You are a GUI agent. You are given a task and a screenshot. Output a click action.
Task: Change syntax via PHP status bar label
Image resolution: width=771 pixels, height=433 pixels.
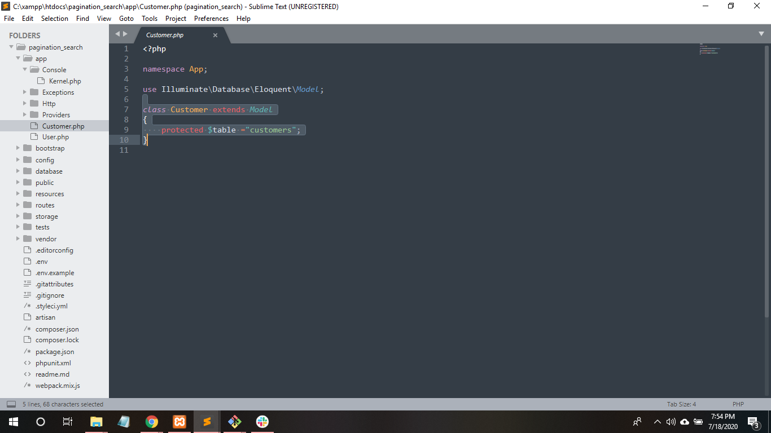pos(738,404)
